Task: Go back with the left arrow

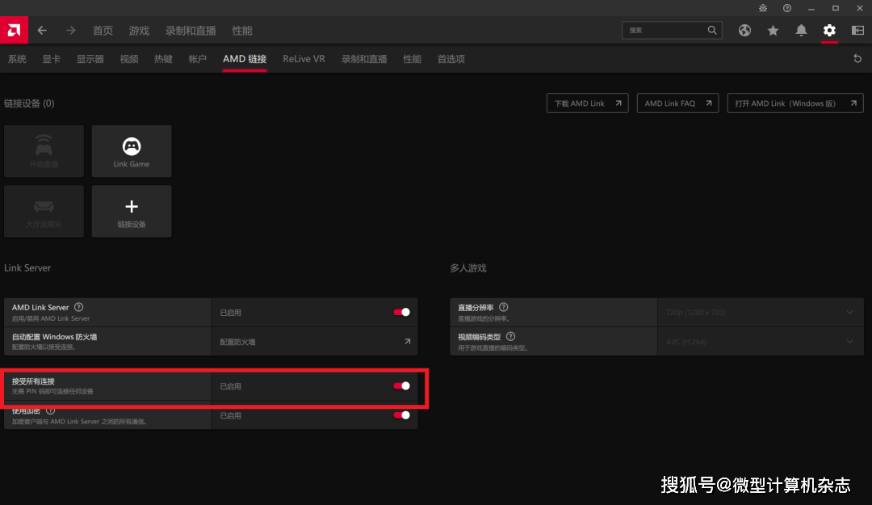Action: [x=42, y=31]
